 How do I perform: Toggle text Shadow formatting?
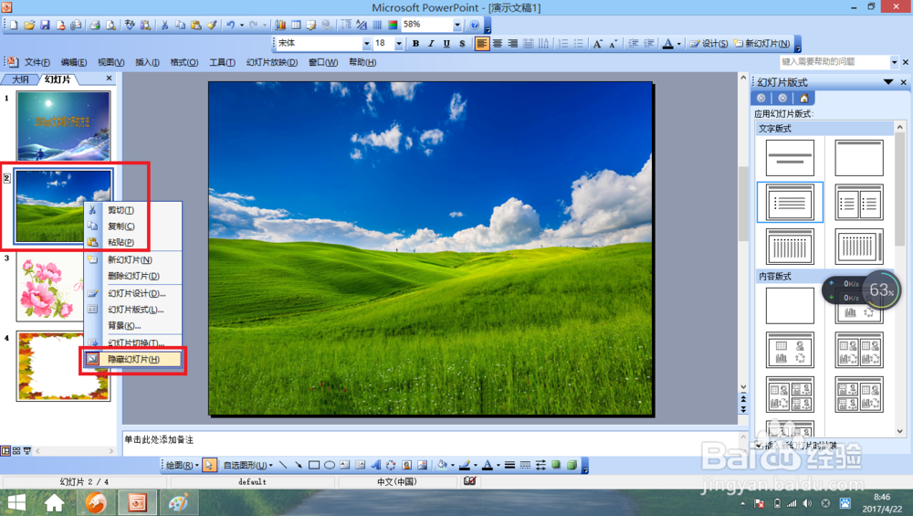point(462,44)
